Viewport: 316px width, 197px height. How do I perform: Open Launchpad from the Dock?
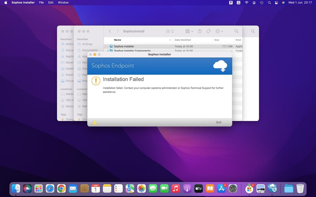click(39, 189)
